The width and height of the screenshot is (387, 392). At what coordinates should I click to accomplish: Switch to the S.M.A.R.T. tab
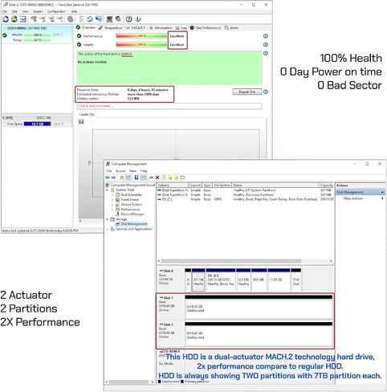coord(136,28)
